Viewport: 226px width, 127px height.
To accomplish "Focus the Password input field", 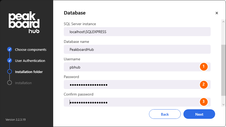I will point(137,84).
